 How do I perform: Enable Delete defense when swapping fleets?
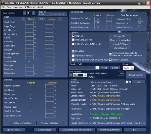[73, 60]
